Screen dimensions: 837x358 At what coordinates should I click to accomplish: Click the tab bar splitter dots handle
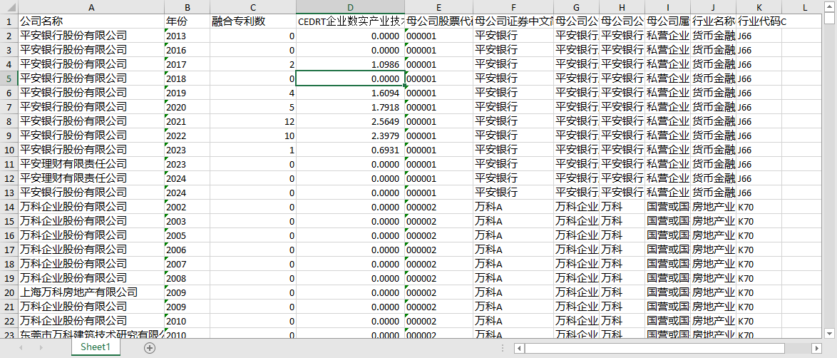[x=503, y=348]
